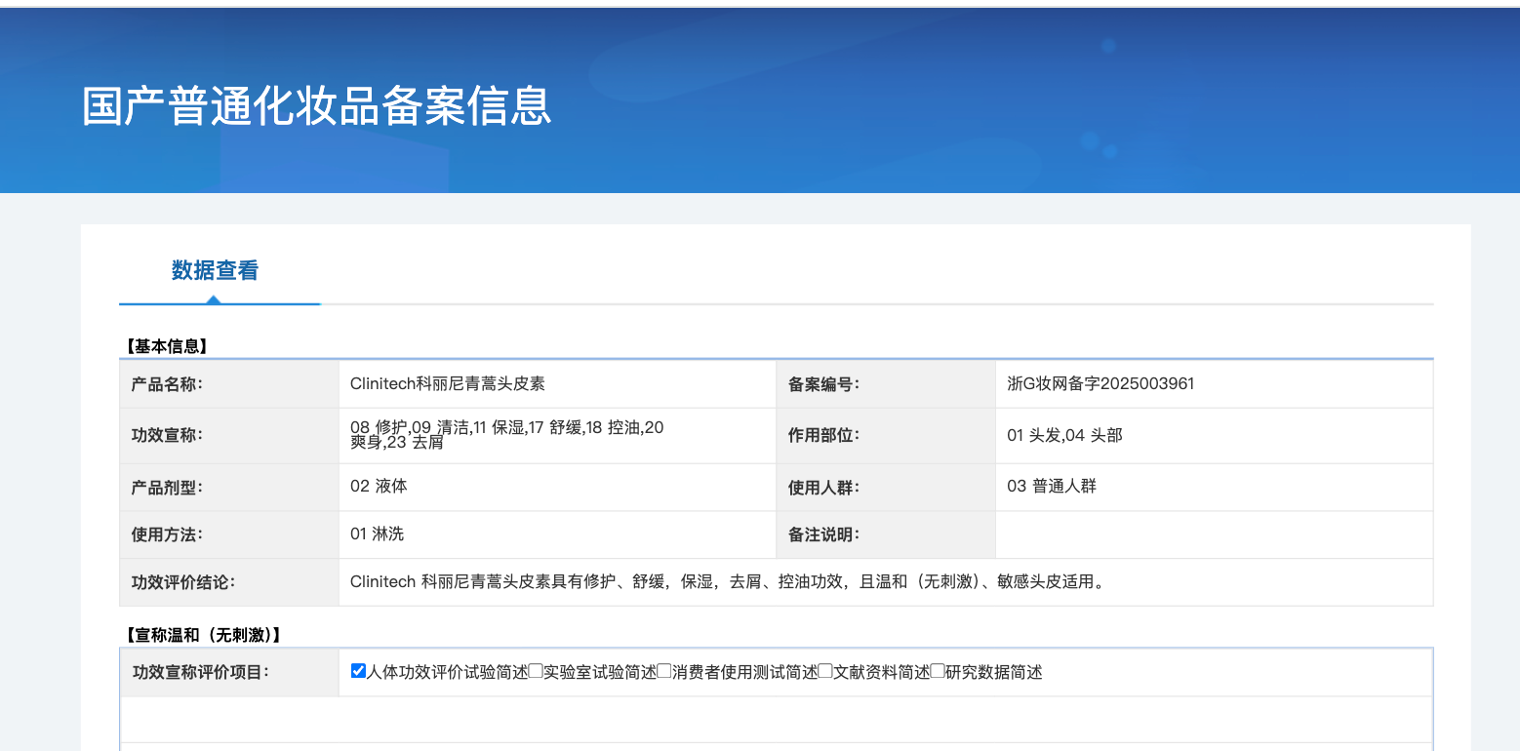Screen dimensions: 1520x751
Task: Click the 功效评价结论 conclusion sentence
Action: (x=728, y=582)
